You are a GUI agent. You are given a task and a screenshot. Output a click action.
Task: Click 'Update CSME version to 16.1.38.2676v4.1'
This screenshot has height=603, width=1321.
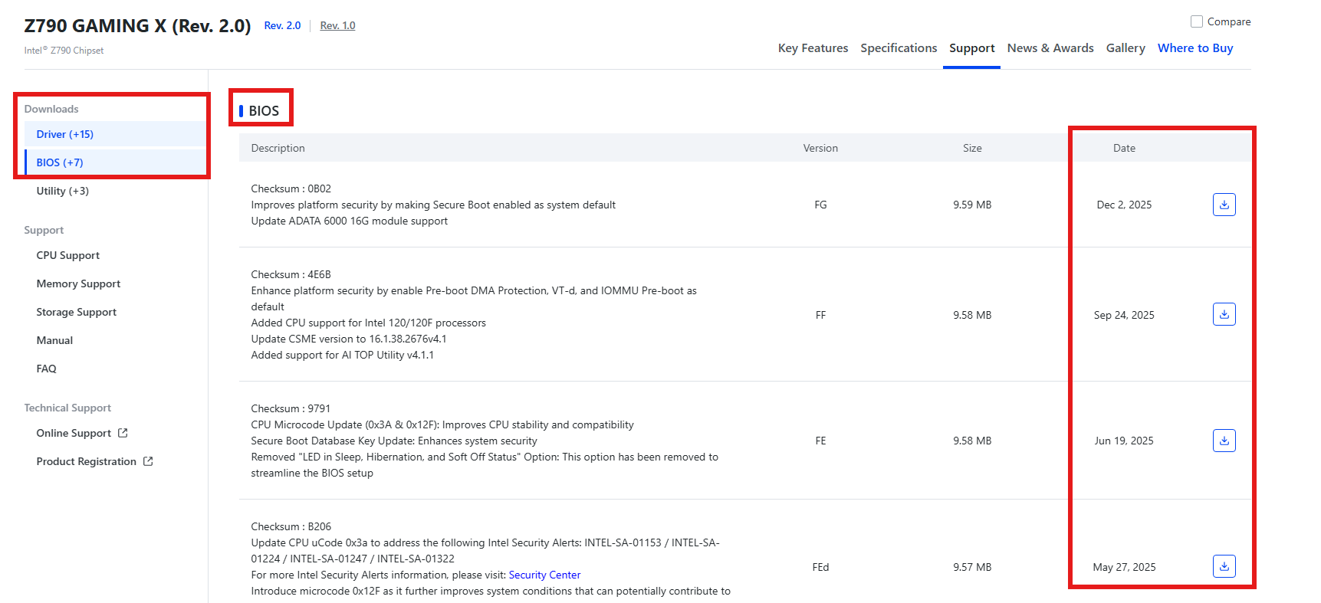pos(349,339)
